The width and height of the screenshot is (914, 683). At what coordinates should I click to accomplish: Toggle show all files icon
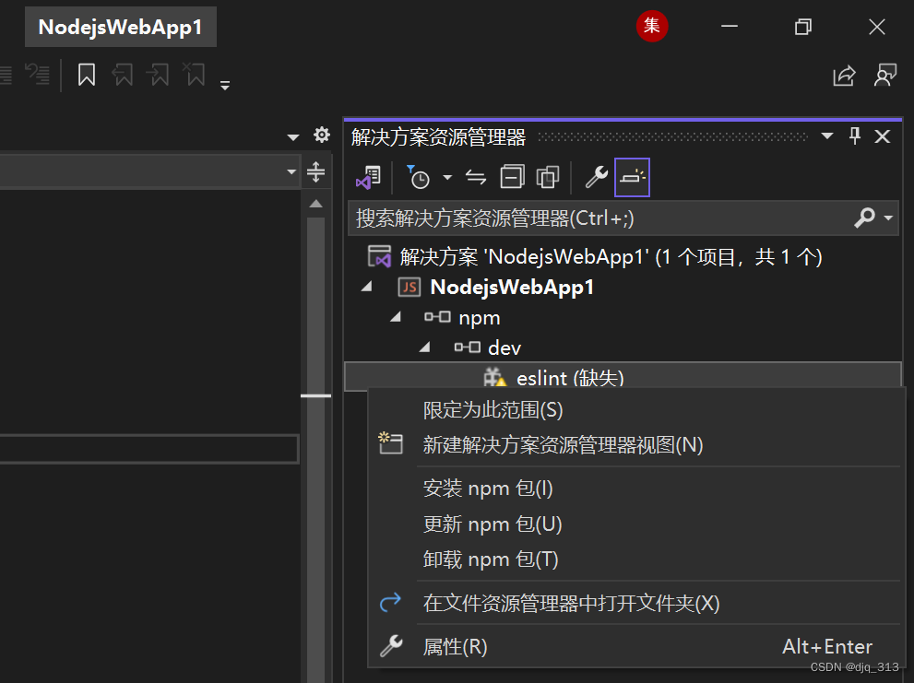tap(547, 177)
